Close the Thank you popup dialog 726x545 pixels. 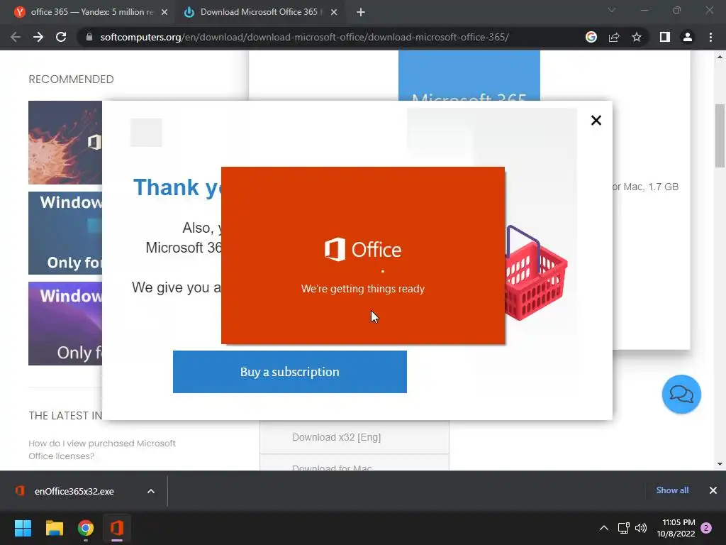[x=596, y=121]
